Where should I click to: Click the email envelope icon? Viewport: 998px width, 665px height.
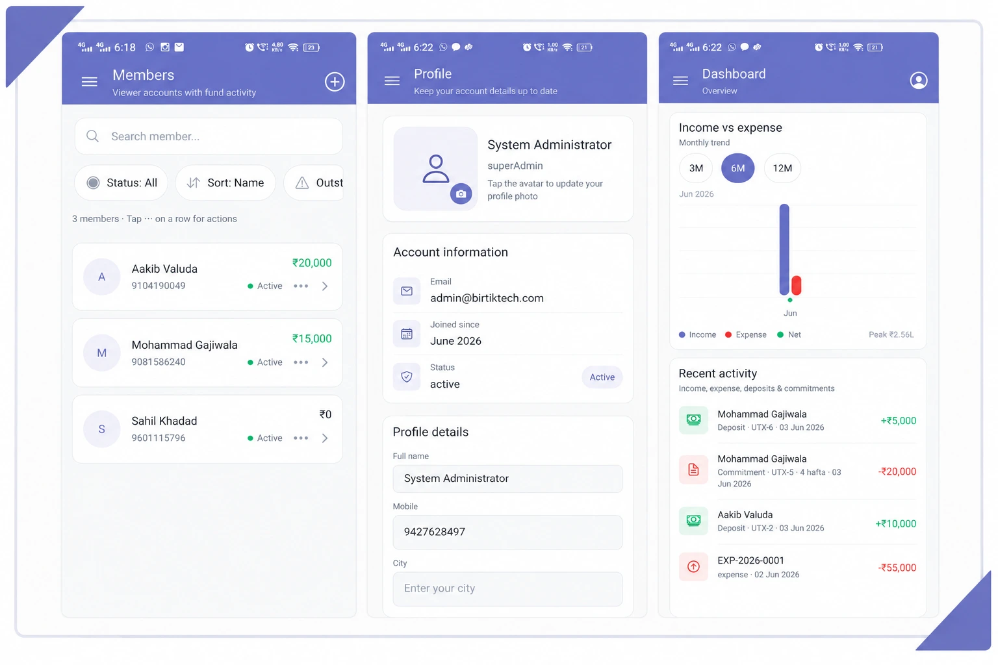point(407,291)
